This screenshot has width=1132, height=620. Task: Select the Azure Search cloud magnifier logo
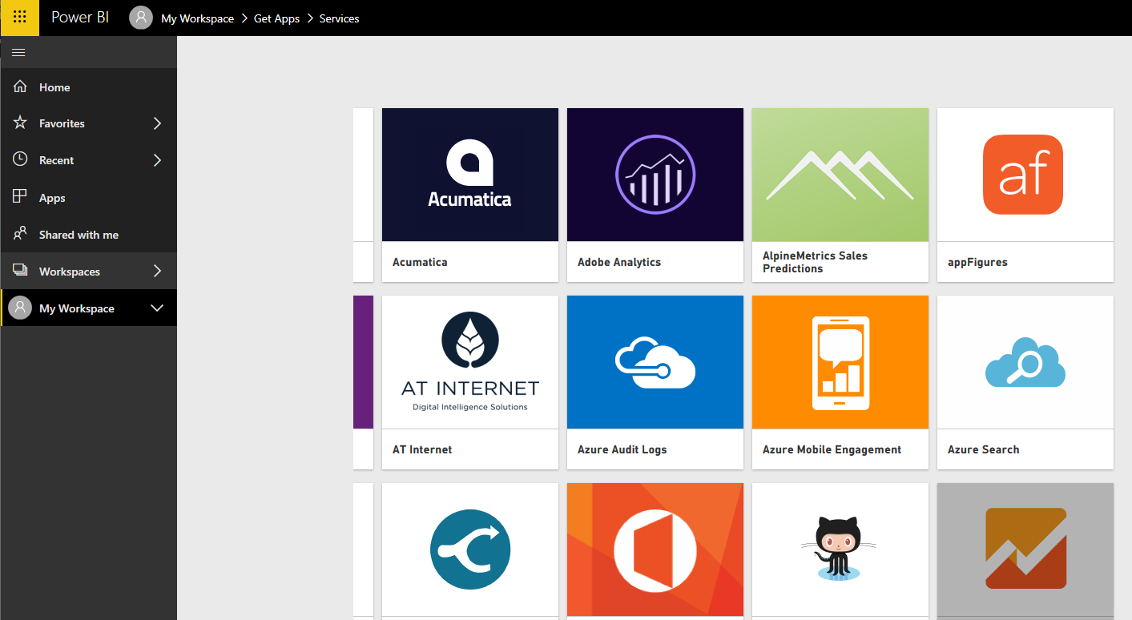(1025, 362)
